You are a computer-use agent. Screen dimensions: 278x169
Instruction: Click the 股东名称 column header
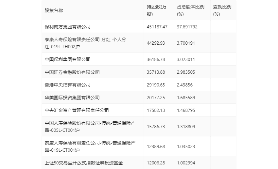click(54, 10)
